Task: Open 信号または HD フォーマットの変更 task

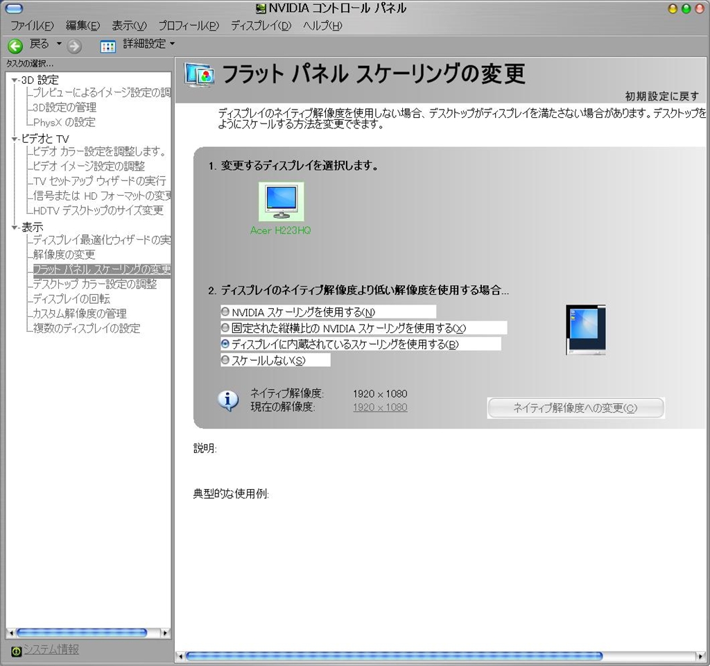Action: [x=101, y=196]
